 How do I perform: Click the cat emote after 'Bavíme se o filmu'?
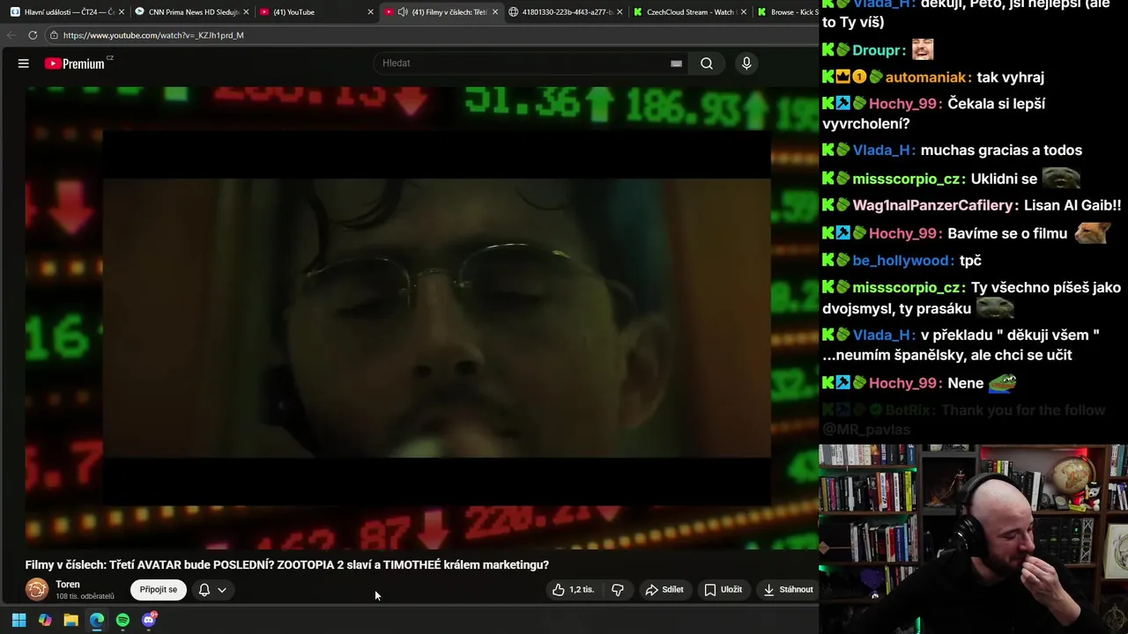click(x=1093, y=233)
